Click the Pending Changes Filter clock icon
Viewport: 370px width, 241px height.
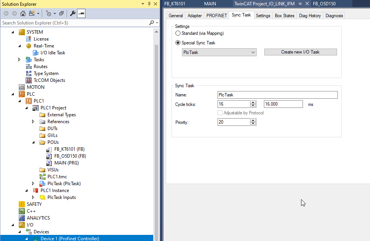coord(49,13)
